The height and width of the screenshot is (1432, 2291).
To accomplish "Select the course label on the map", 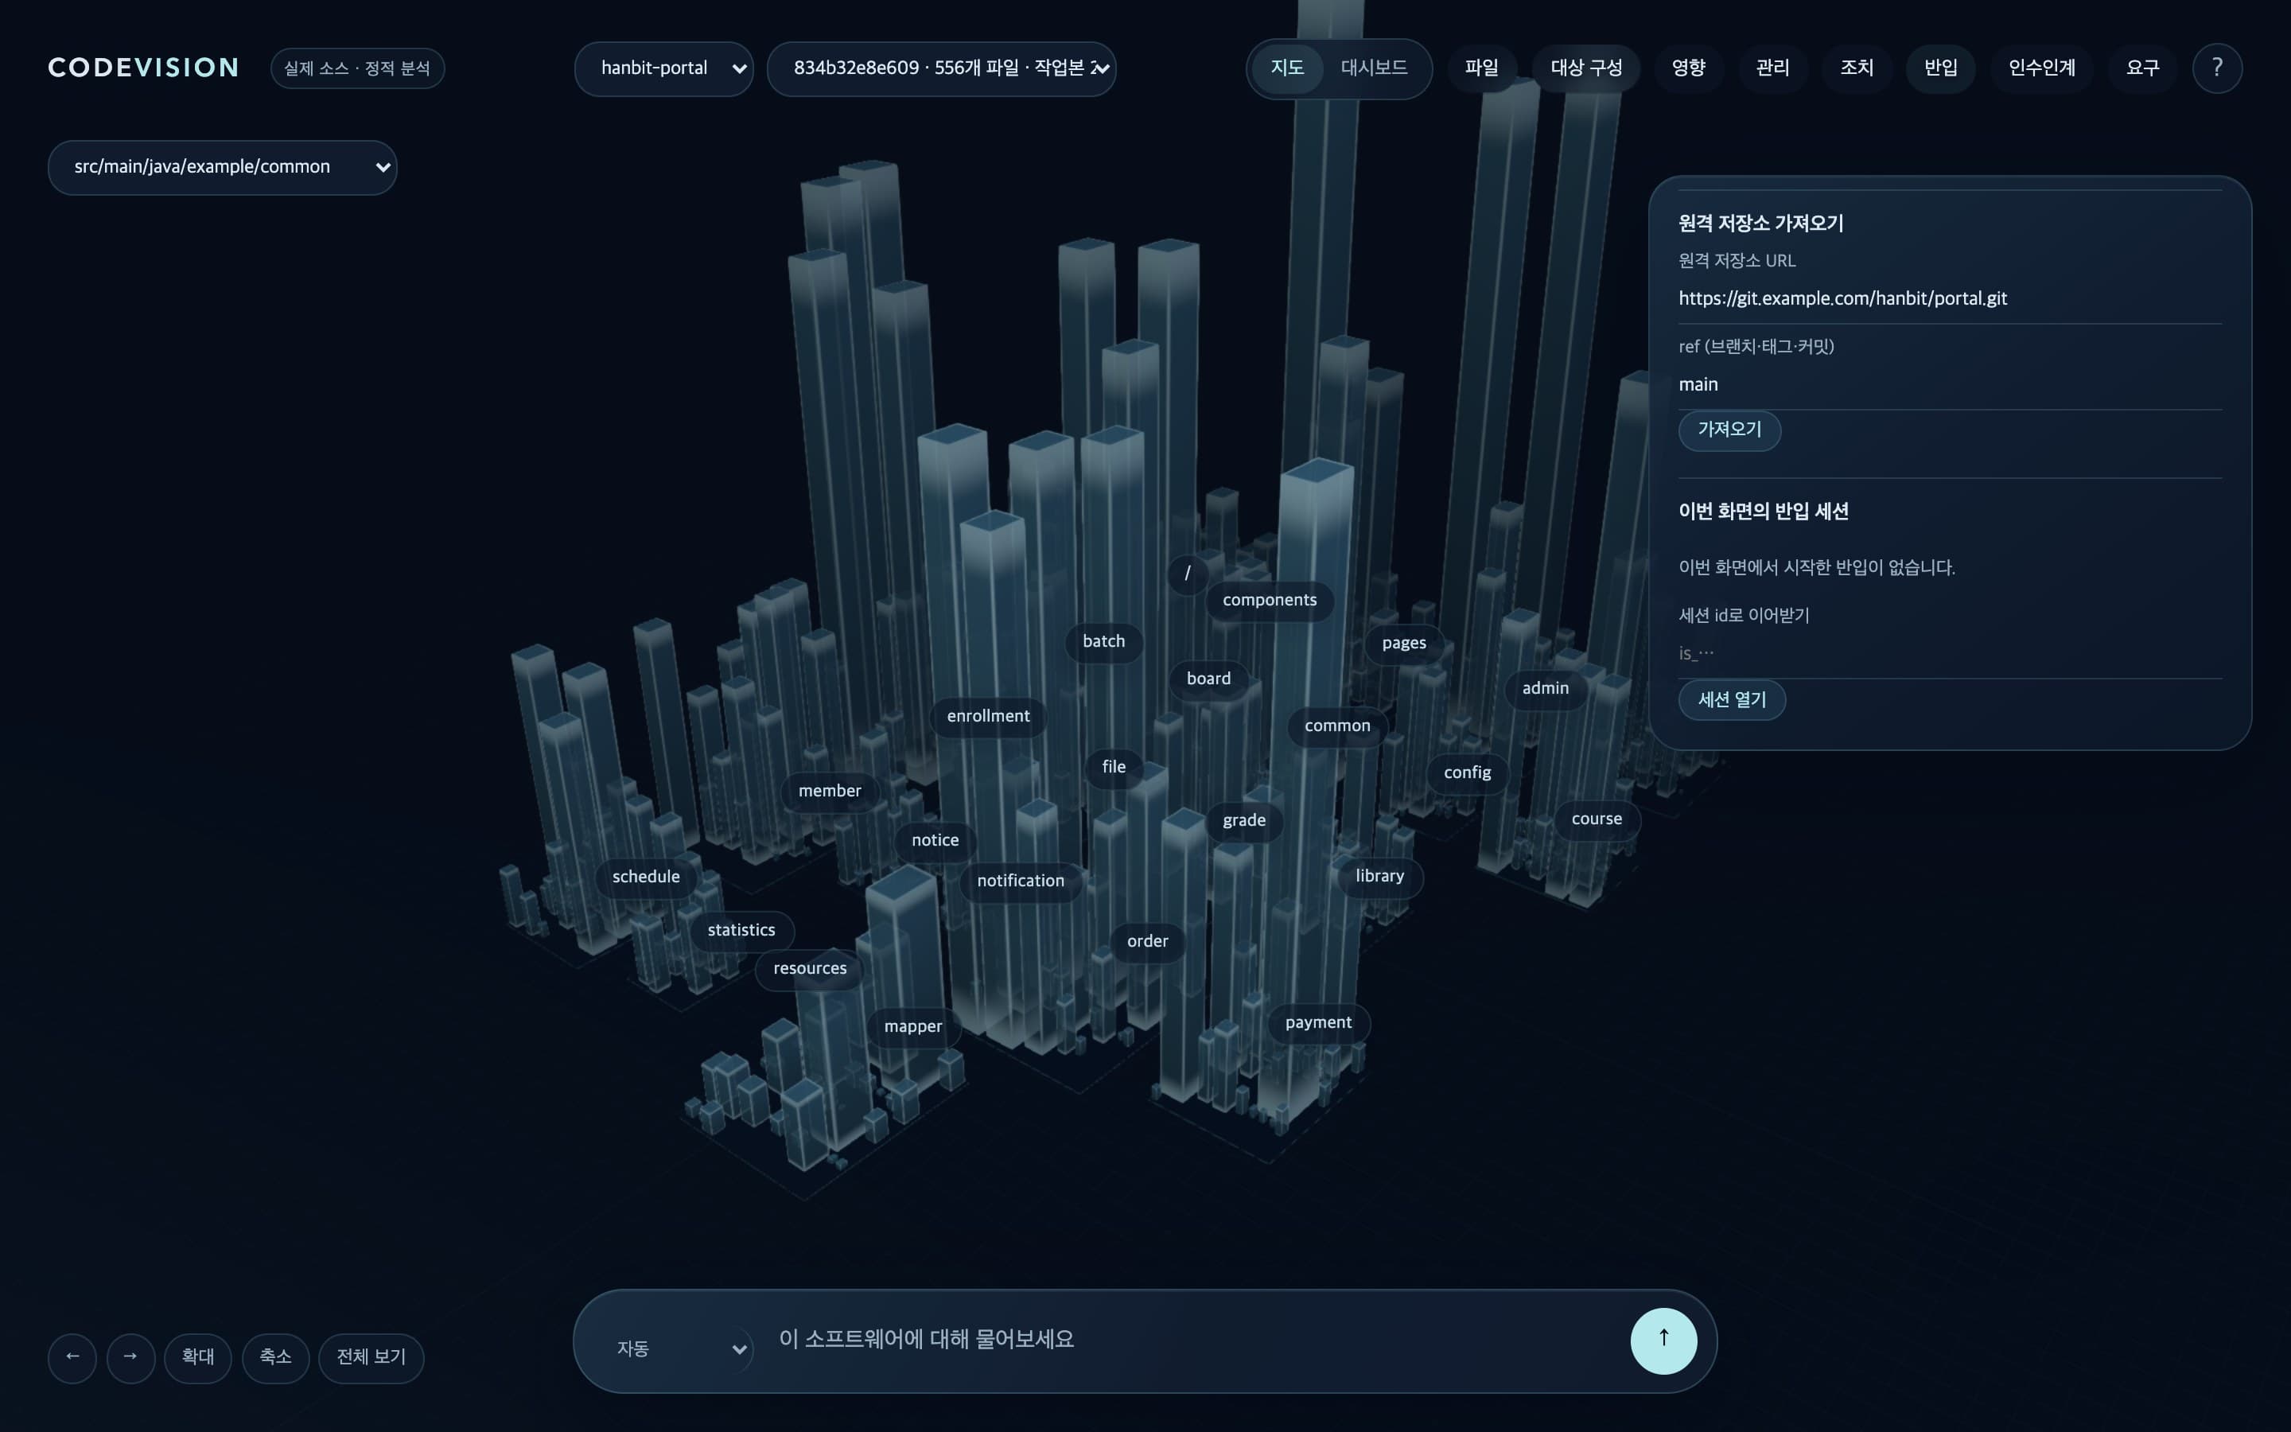I will click(x=1596, y=819).
